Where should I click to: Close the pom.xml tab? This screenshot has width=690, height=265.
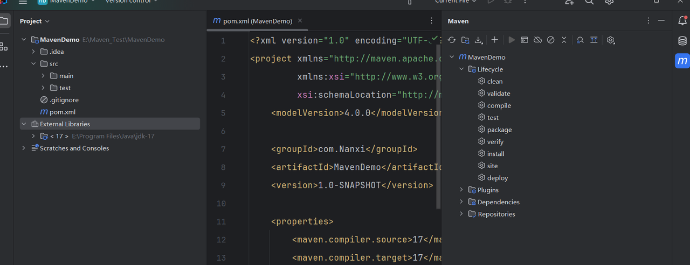pos(300,21)
